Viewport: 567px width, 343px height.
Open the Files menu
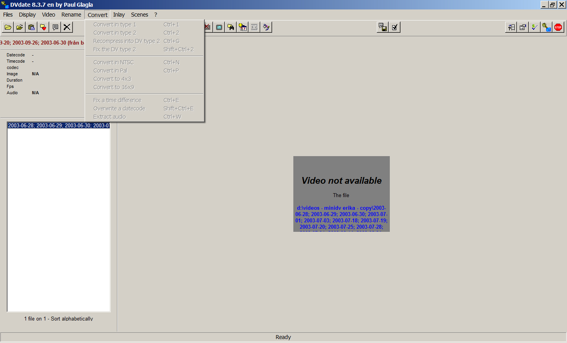[x=8, y=15]
